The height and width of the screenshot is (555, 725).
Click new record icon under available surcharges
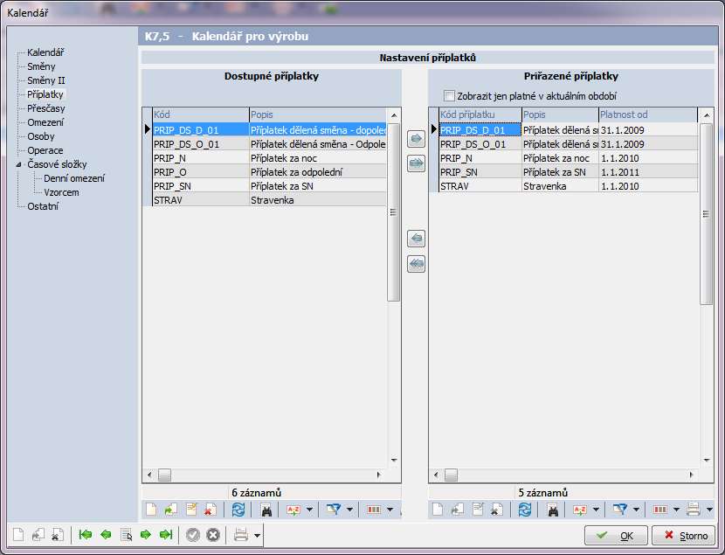click(150, 510)
